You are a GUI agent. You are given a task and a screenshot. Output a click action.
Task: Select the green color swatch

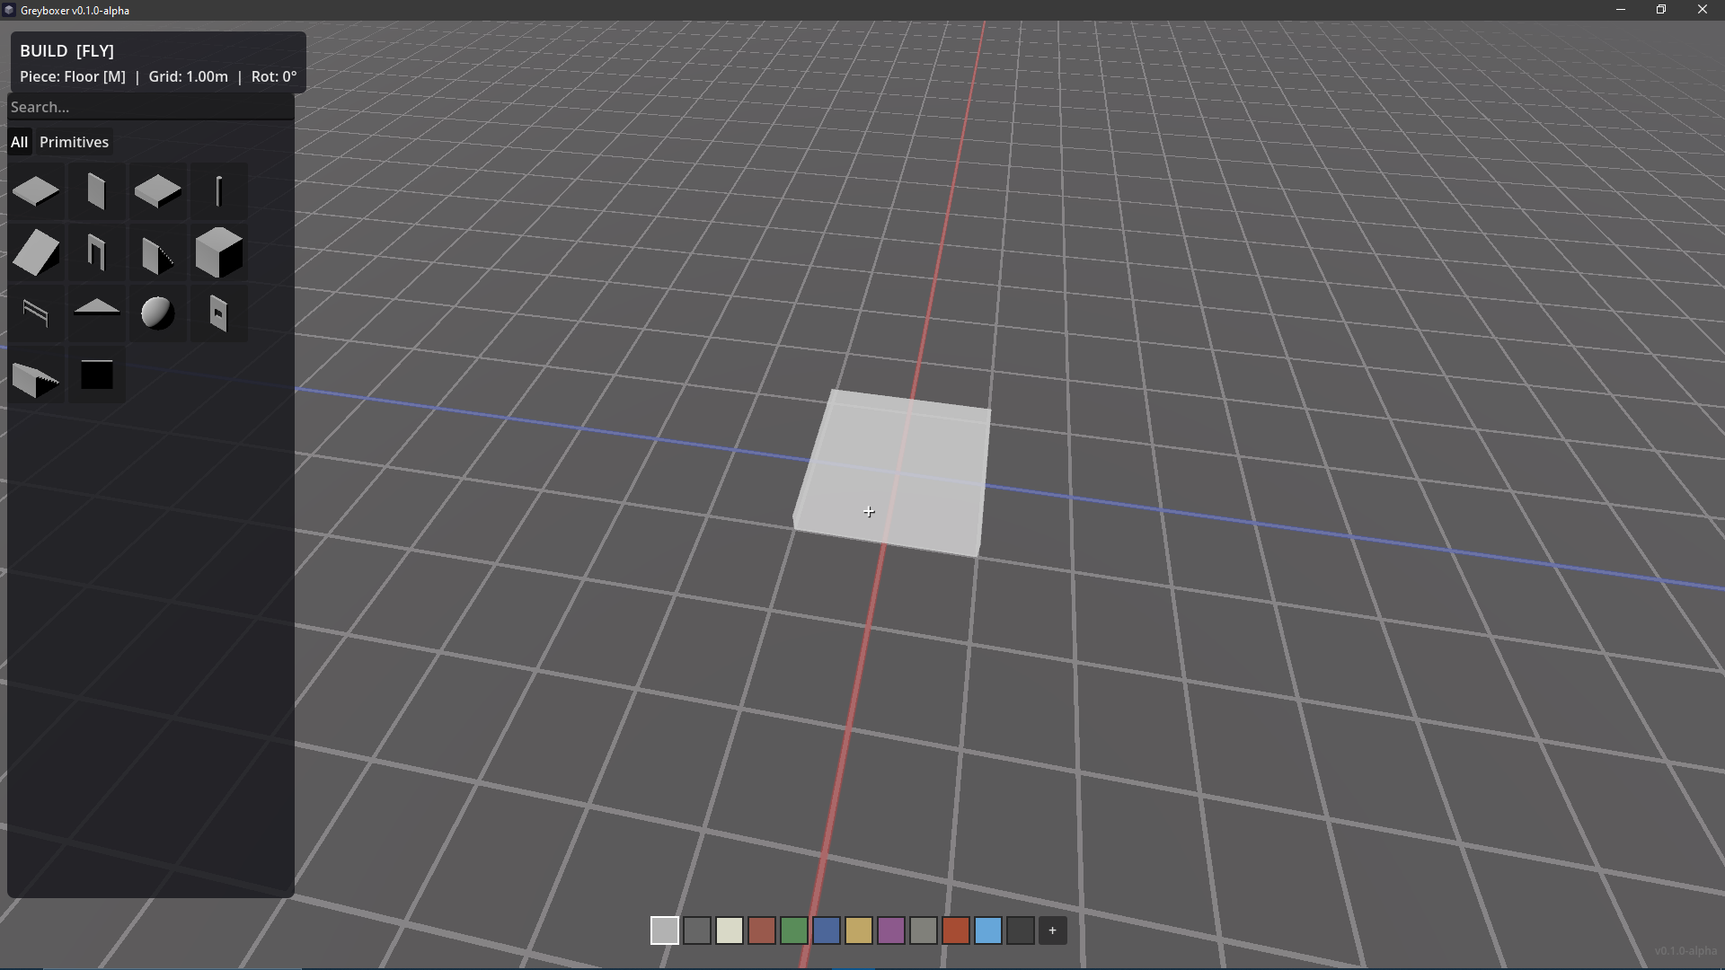click(x=793, y=930)
